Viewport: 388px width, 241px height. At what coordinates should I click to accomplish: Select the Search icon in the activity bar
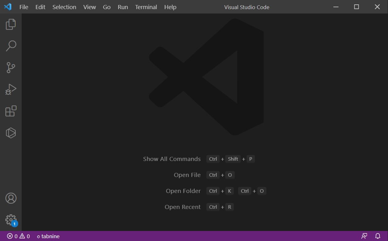pos(11,46)
